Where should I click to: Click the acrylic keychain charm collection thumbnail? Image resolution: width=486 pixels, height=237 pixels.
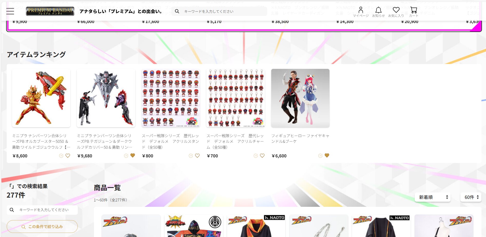235,98
